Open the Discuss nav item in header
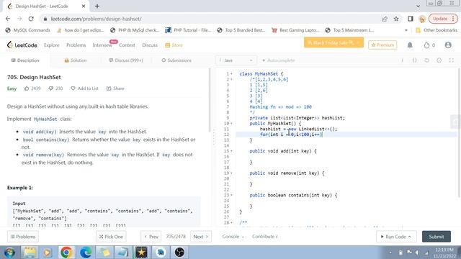This screenshot has height=259, width=461. (150, 45)
